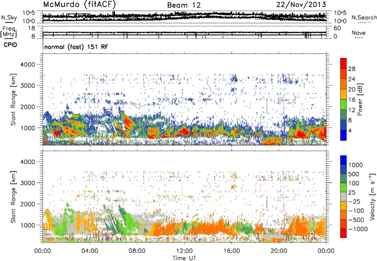Click the red bottom velocity colorbar segment
This screenshot has height=261, width=377.
pyautogui.click(x=344, y=233)
